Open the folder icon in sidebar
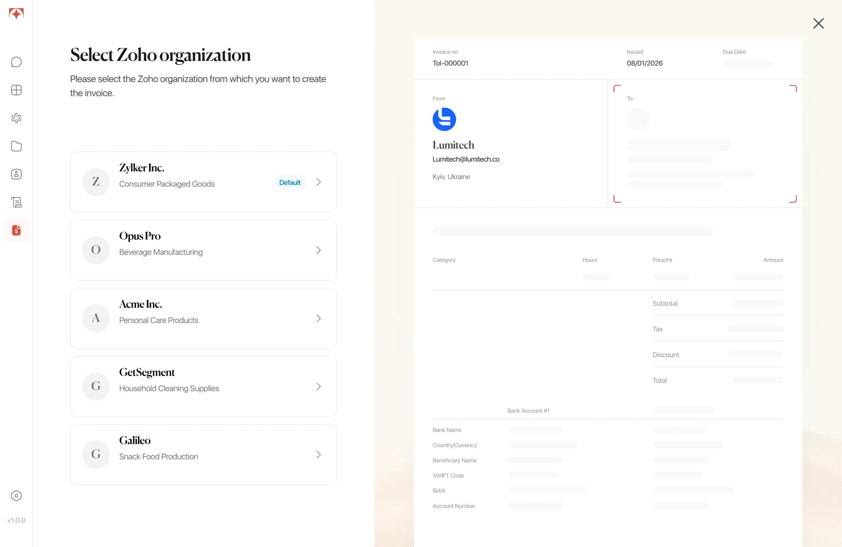 coord(16,146)
